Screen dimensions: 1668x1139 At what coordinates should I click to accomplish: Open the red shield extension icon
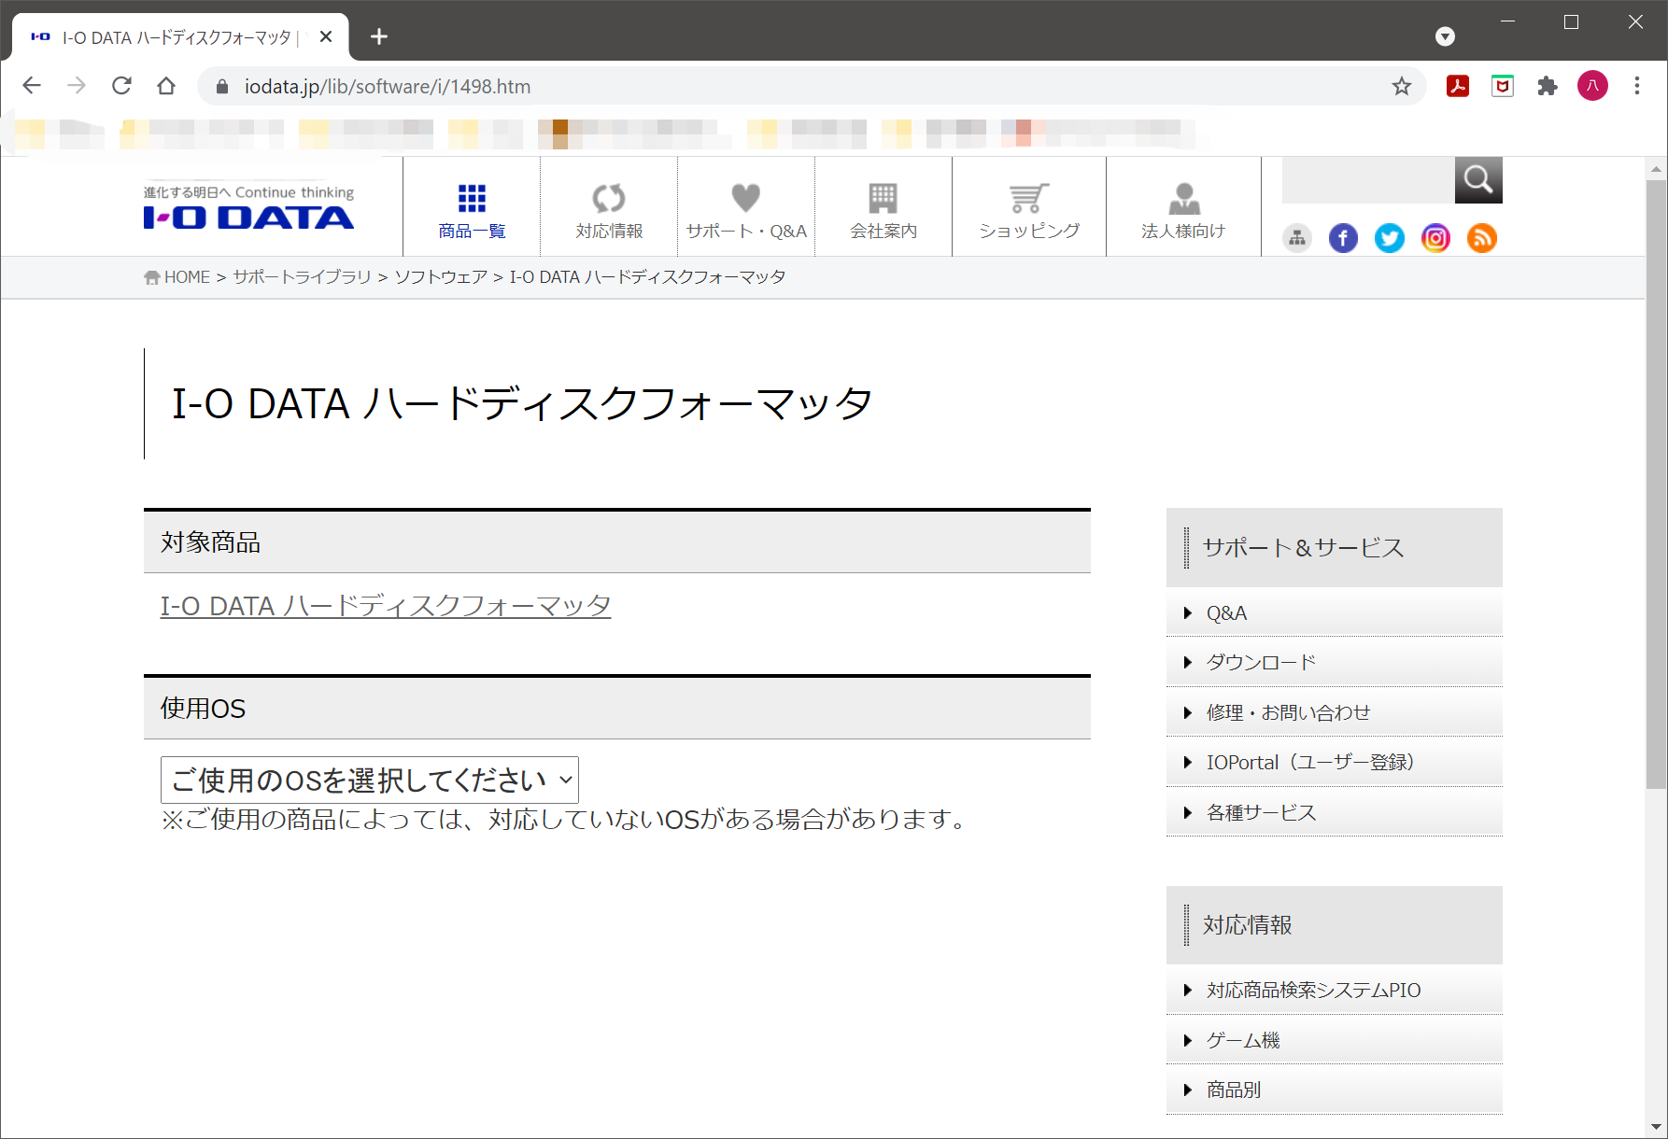click(1503, 86)
